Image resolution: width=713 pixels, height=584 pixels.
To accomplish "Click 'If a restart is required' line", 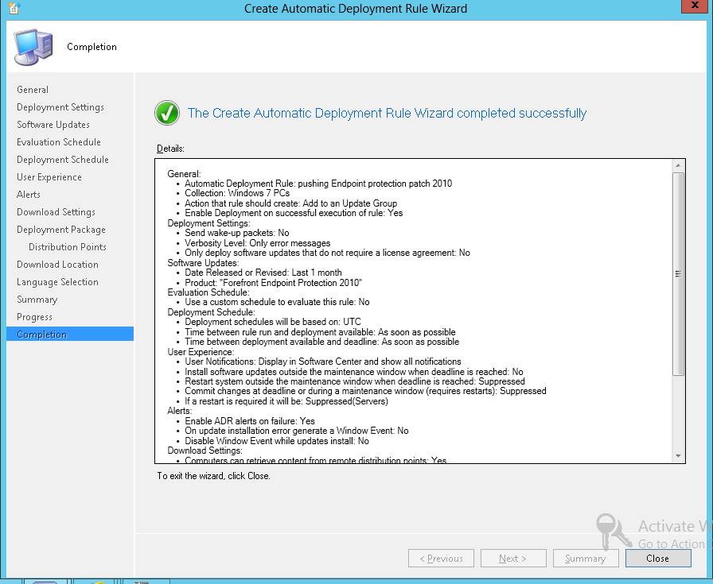I will click(286, 401).
